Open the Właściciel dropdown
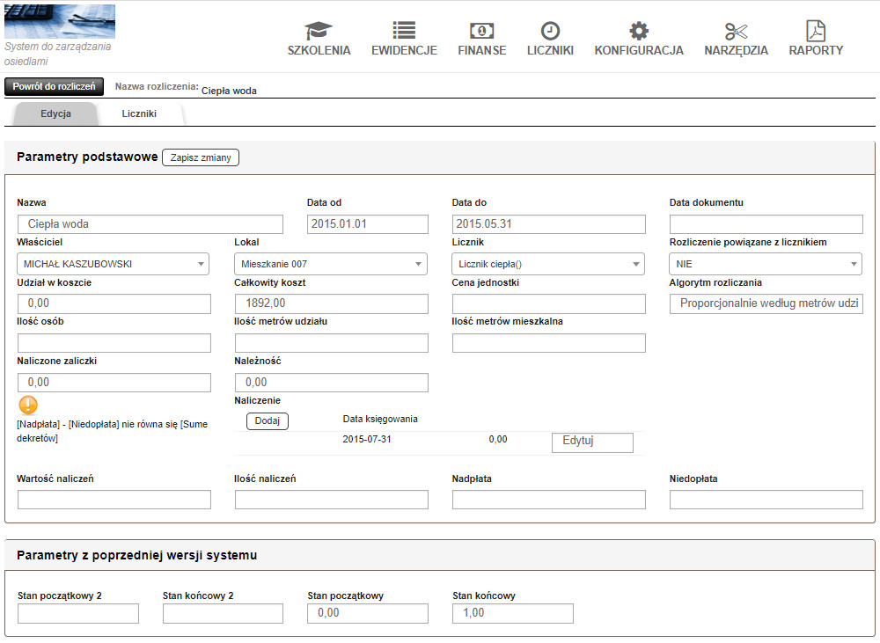The width and height of the screenshot is (880, 643). click(114, 264)
